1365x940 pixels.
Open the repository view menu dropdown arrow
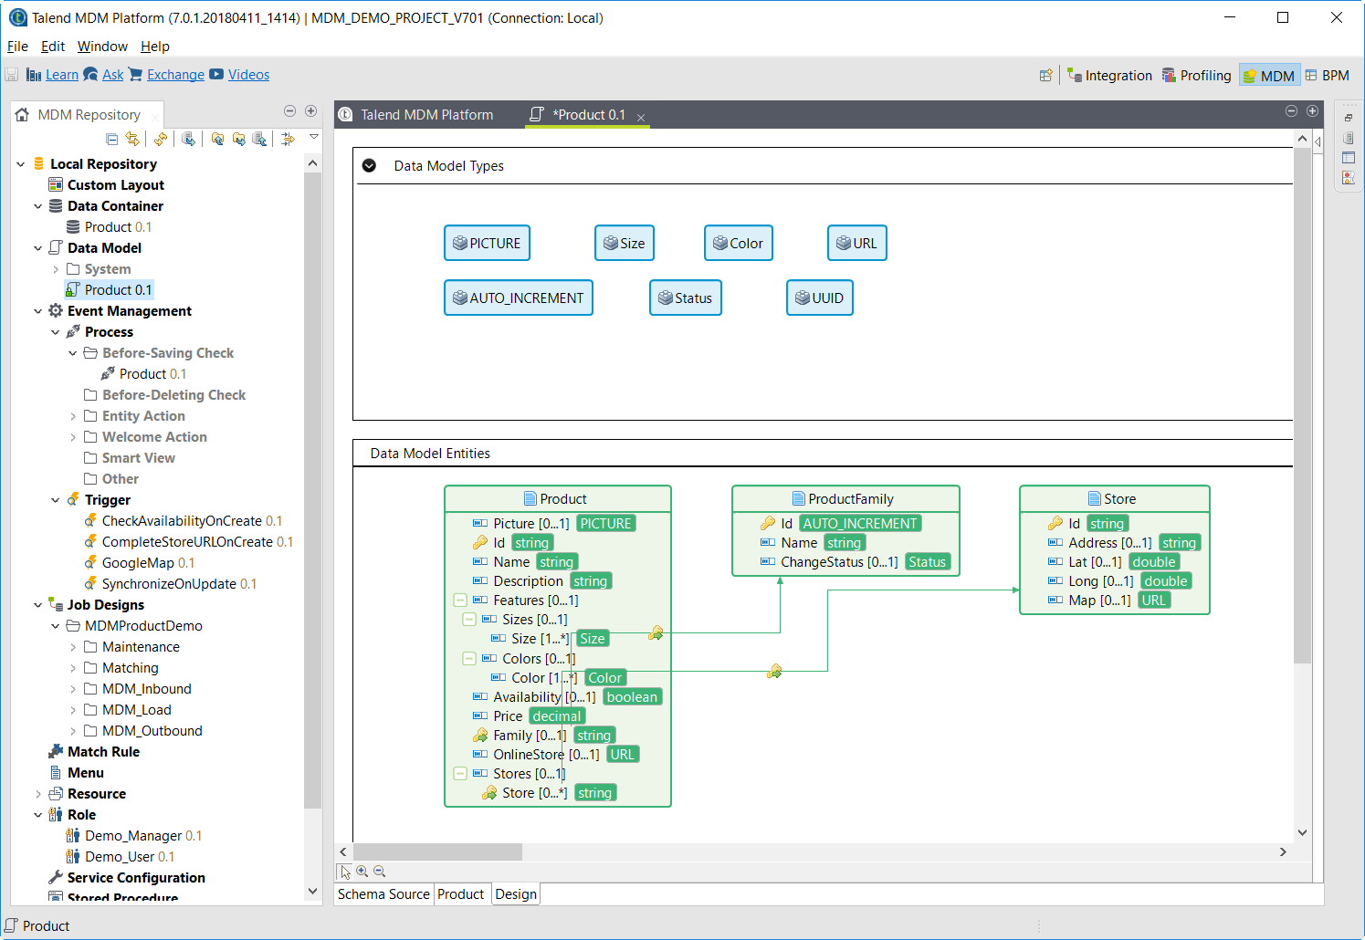(314, 137)
